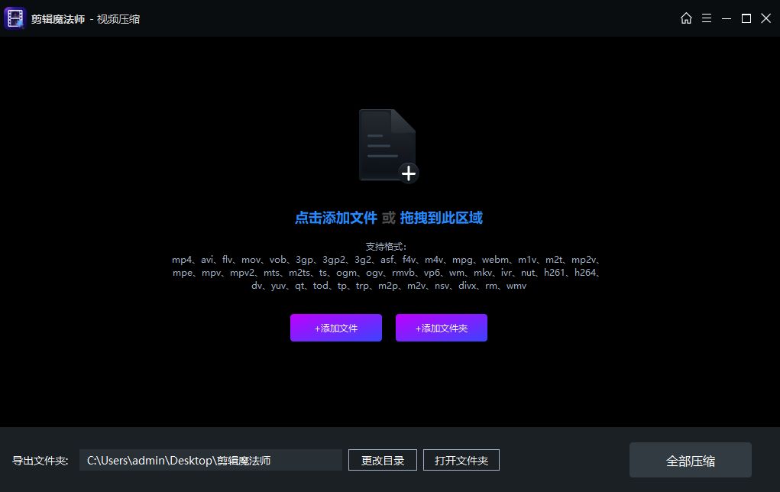Click the 视频压缩 title text
The width and height of the screenshot is (780, 492).
coord(118,19)
